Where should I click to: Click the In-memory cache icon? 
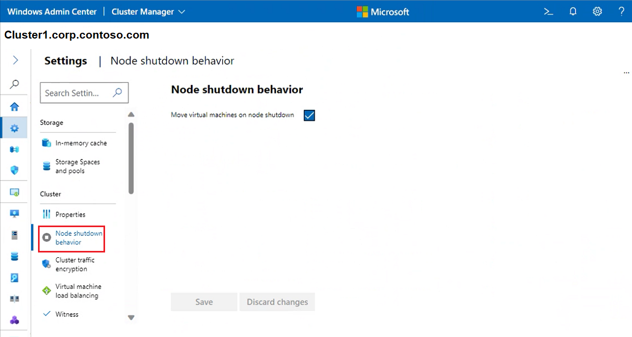[47, 143]
